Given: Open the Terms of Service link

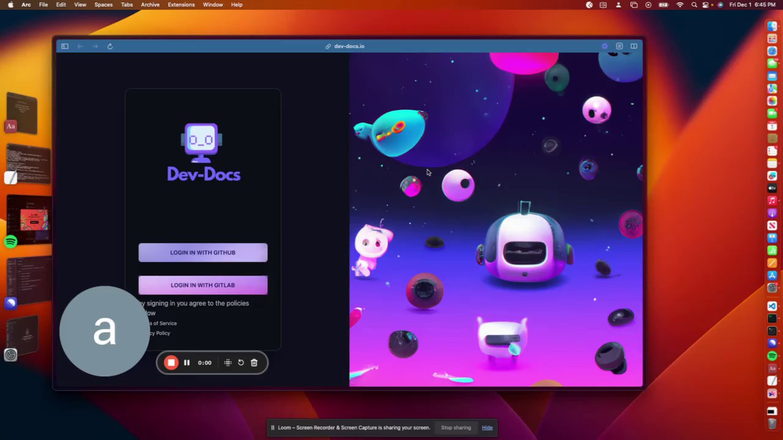Looking at the screenshot, I should click(161, 323).
